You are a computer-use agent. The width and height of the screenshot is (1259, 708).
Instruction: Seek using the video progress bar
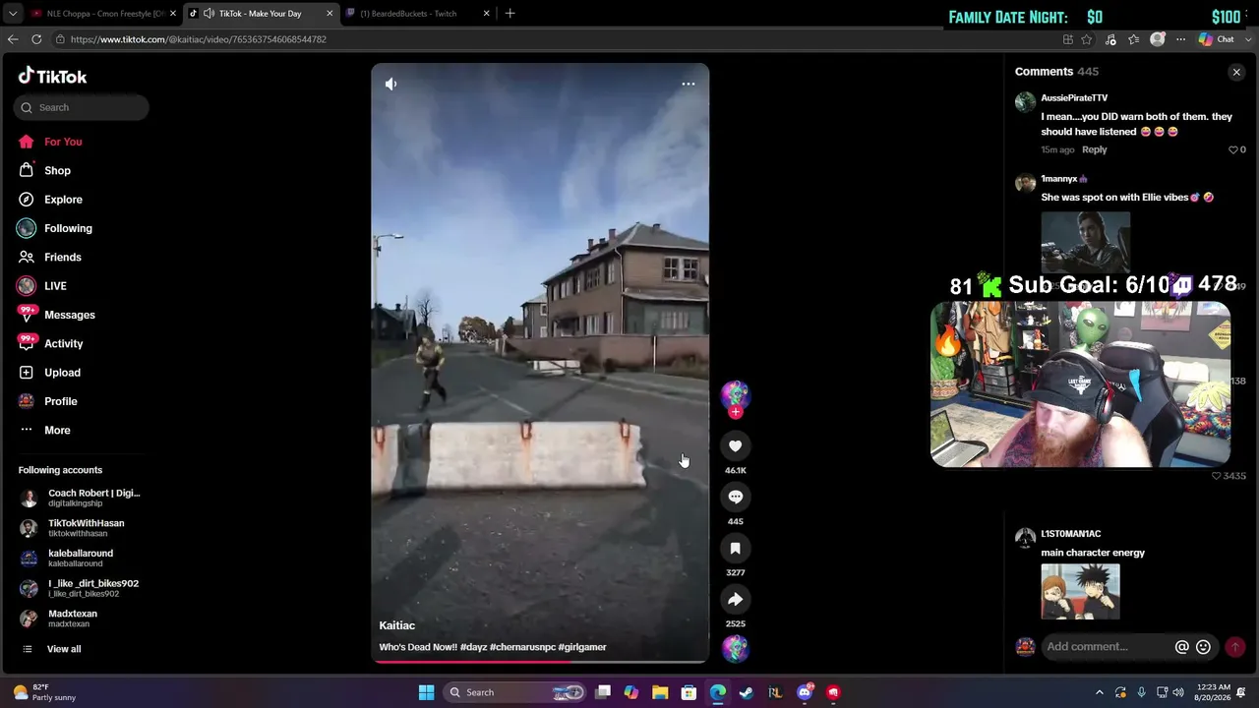coord(540,661)
